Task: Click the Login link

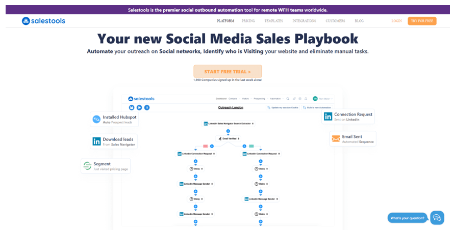Action: [397, 21]
